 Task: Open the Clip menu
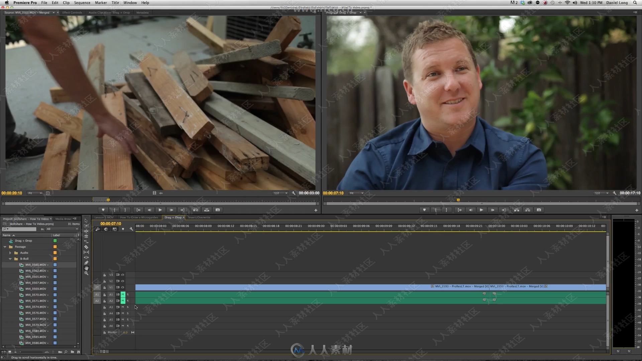coord(66,3)
